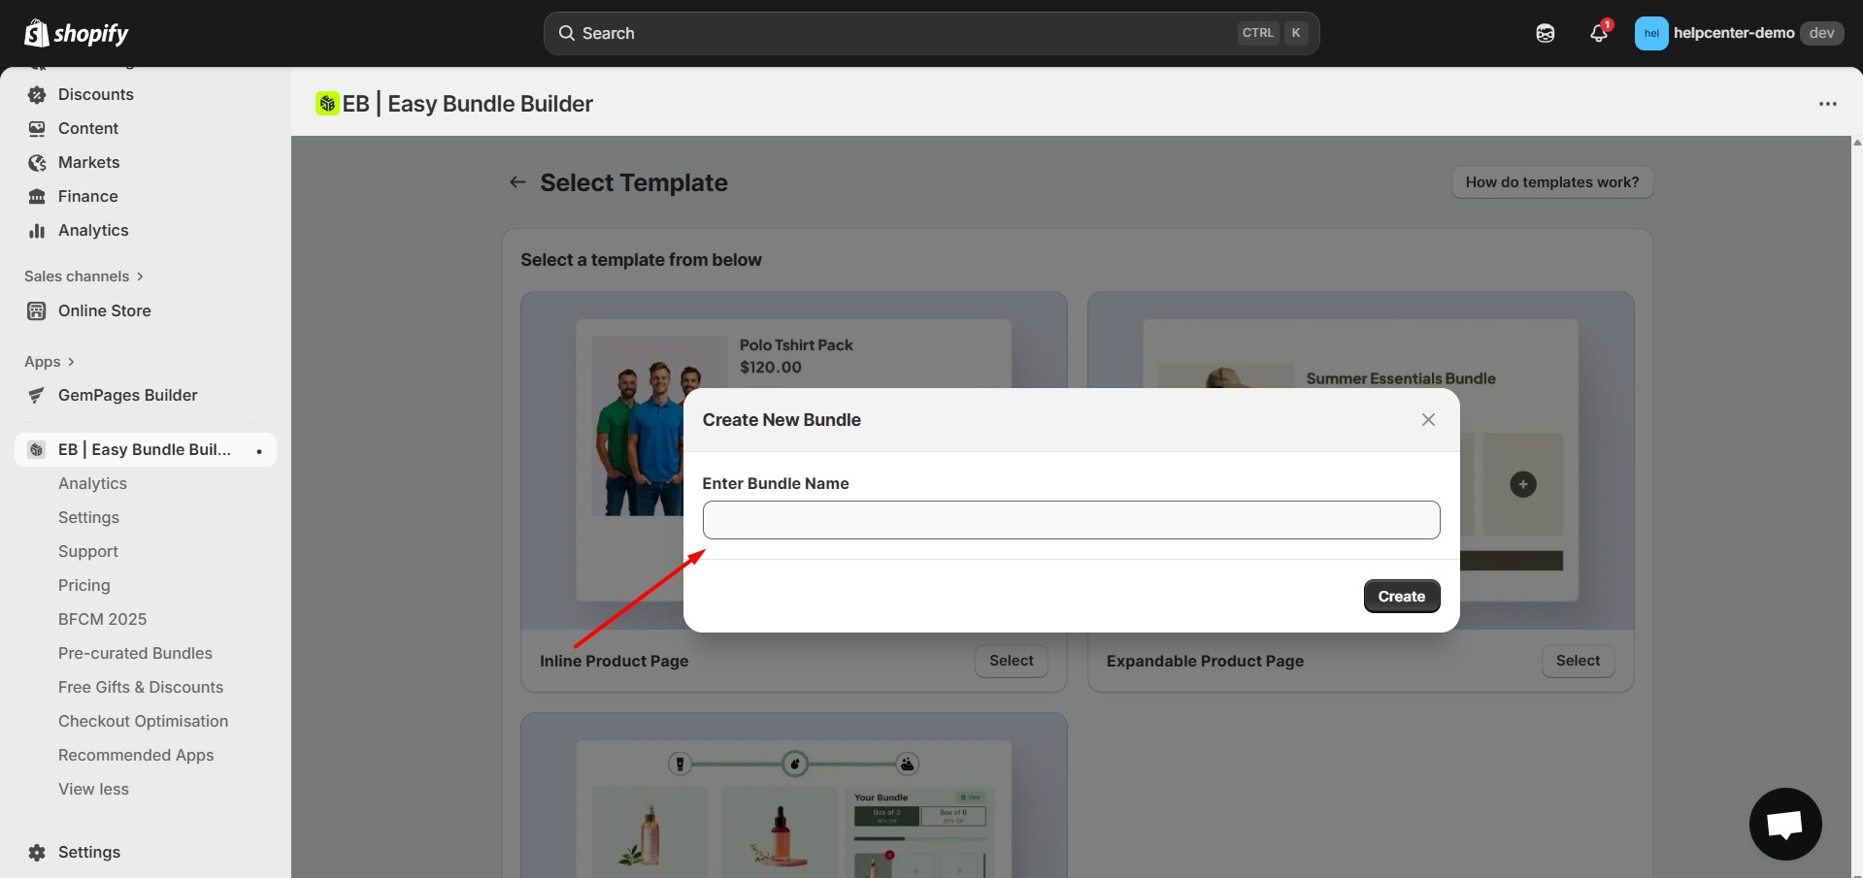1863x878 pixels.
Task: Open the Sidekick assistant icon
Action: coord(1546,33)
